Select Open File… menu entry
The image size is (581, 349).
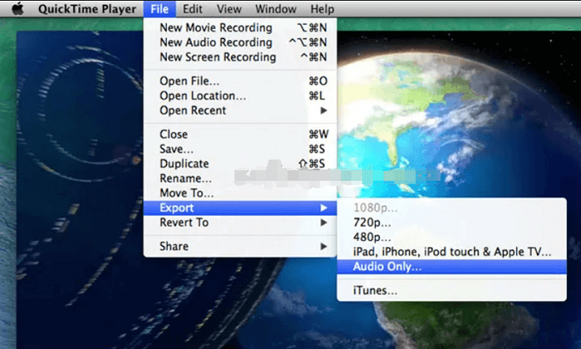[189, 81]
